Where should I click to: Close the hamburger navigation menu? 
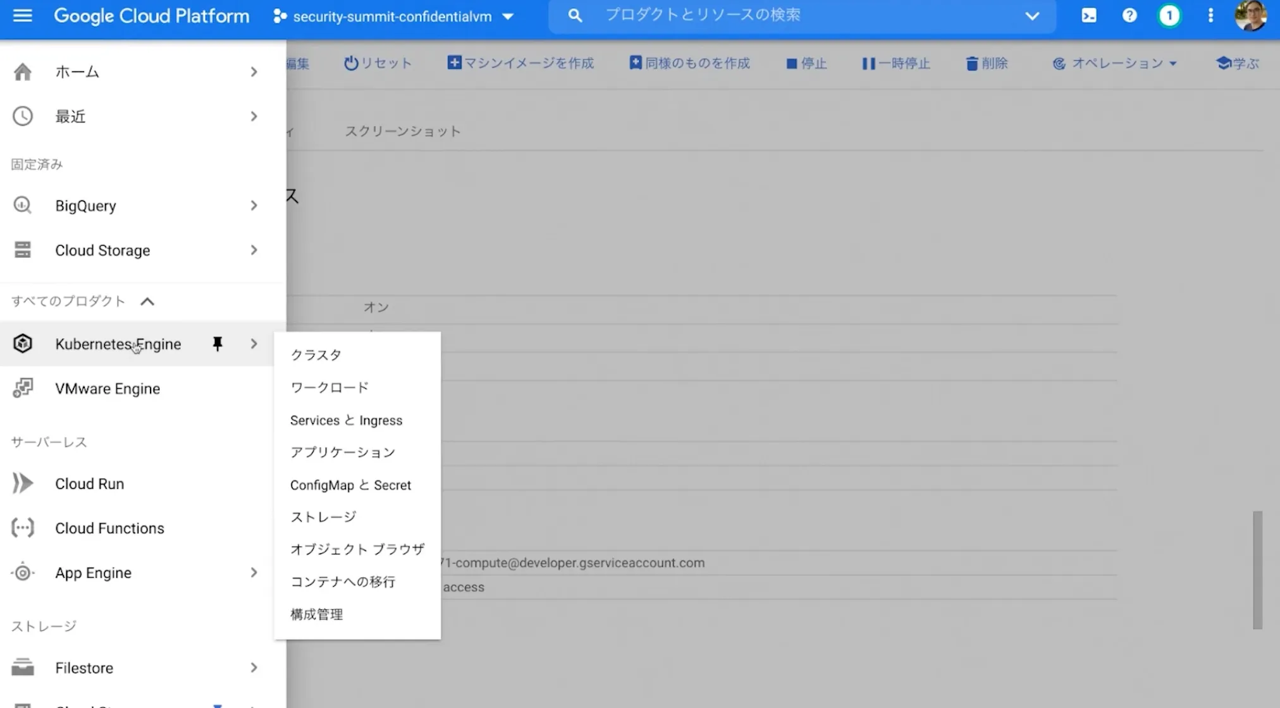click(x=22, y=16)
